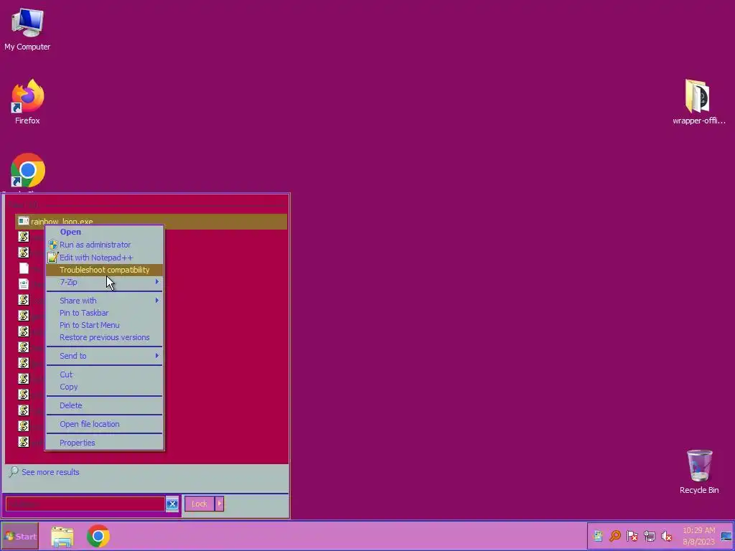The image size is (735, 551).
Task: Expand the Share with submenu
Action: pyautogui.click(x=105, y=301)
